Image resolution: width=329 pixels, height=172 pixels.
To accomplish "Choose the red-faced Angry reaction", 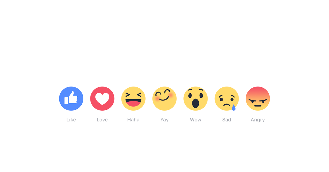I will click(258, 99).
